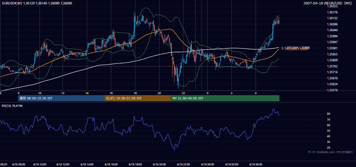Click RSI scale value 40
The image size is (356, 167).
[328, 136]
